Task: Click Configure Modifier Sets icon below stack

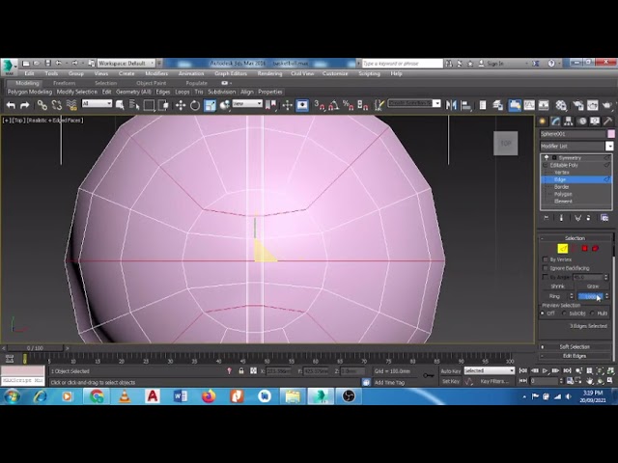Action: point(604,218)
